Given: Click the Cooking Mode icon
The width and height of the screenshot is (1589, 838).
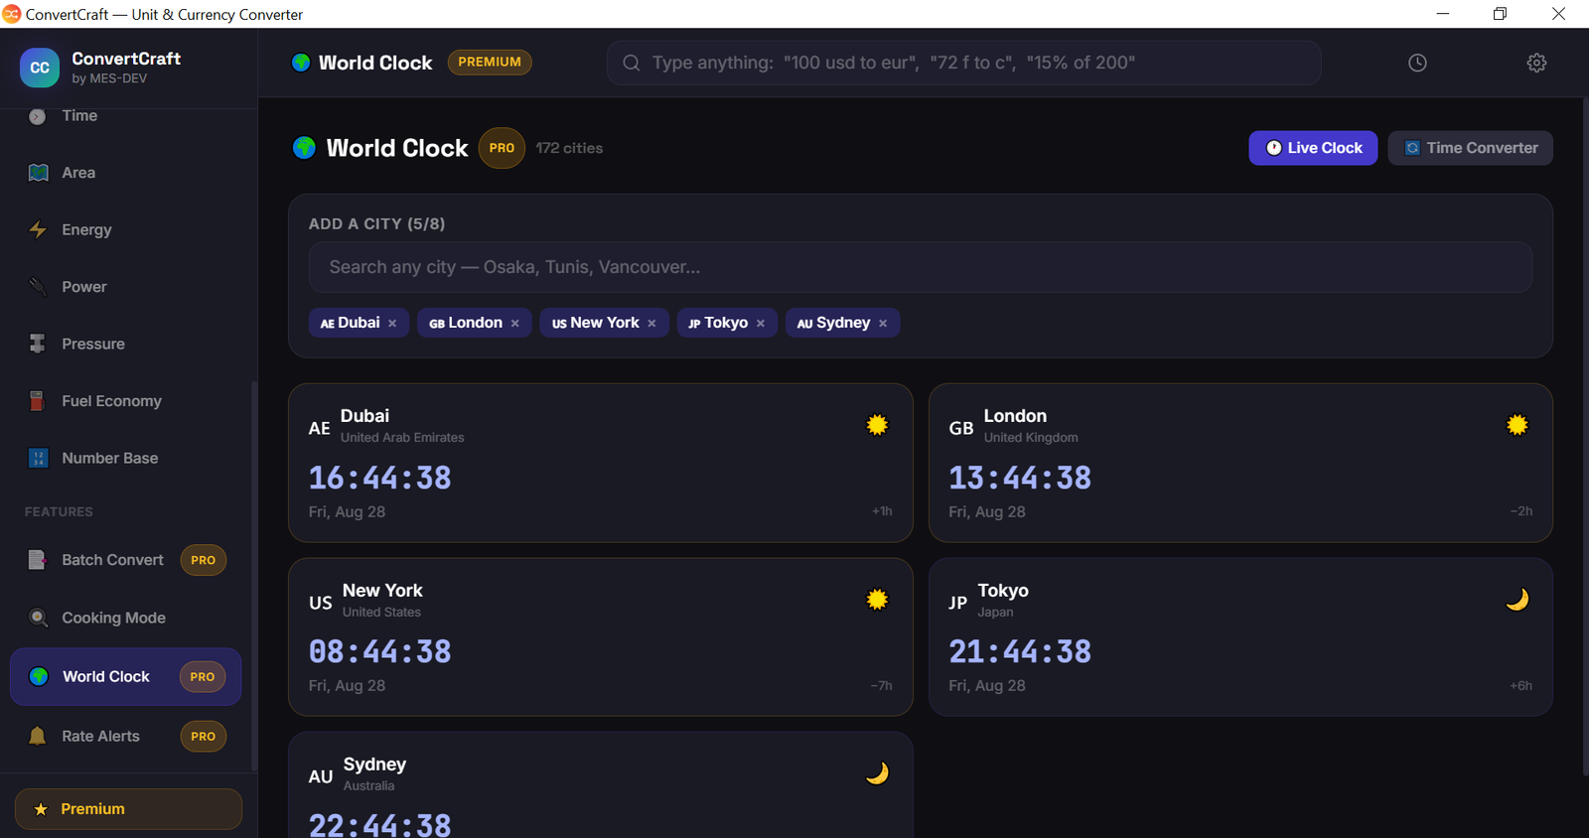Looking at the screenshot, I should (38, 618).
